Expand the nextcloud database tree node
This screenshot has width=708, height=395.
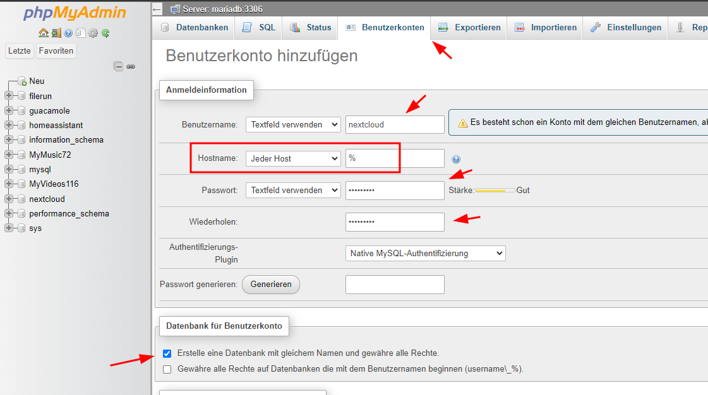[x=9, y=199]
